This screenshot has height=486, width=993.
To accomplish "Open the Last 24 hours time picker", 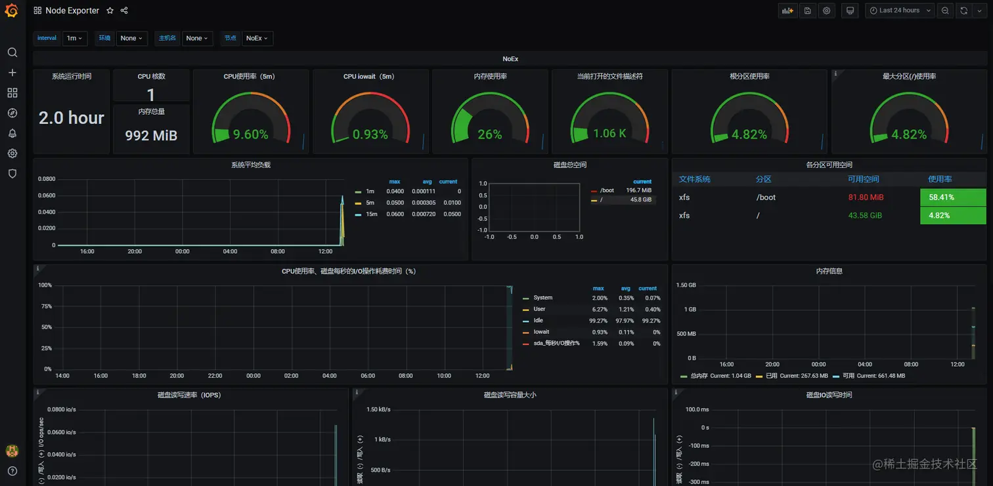I will pyautogui.click(x=900, y=10).
